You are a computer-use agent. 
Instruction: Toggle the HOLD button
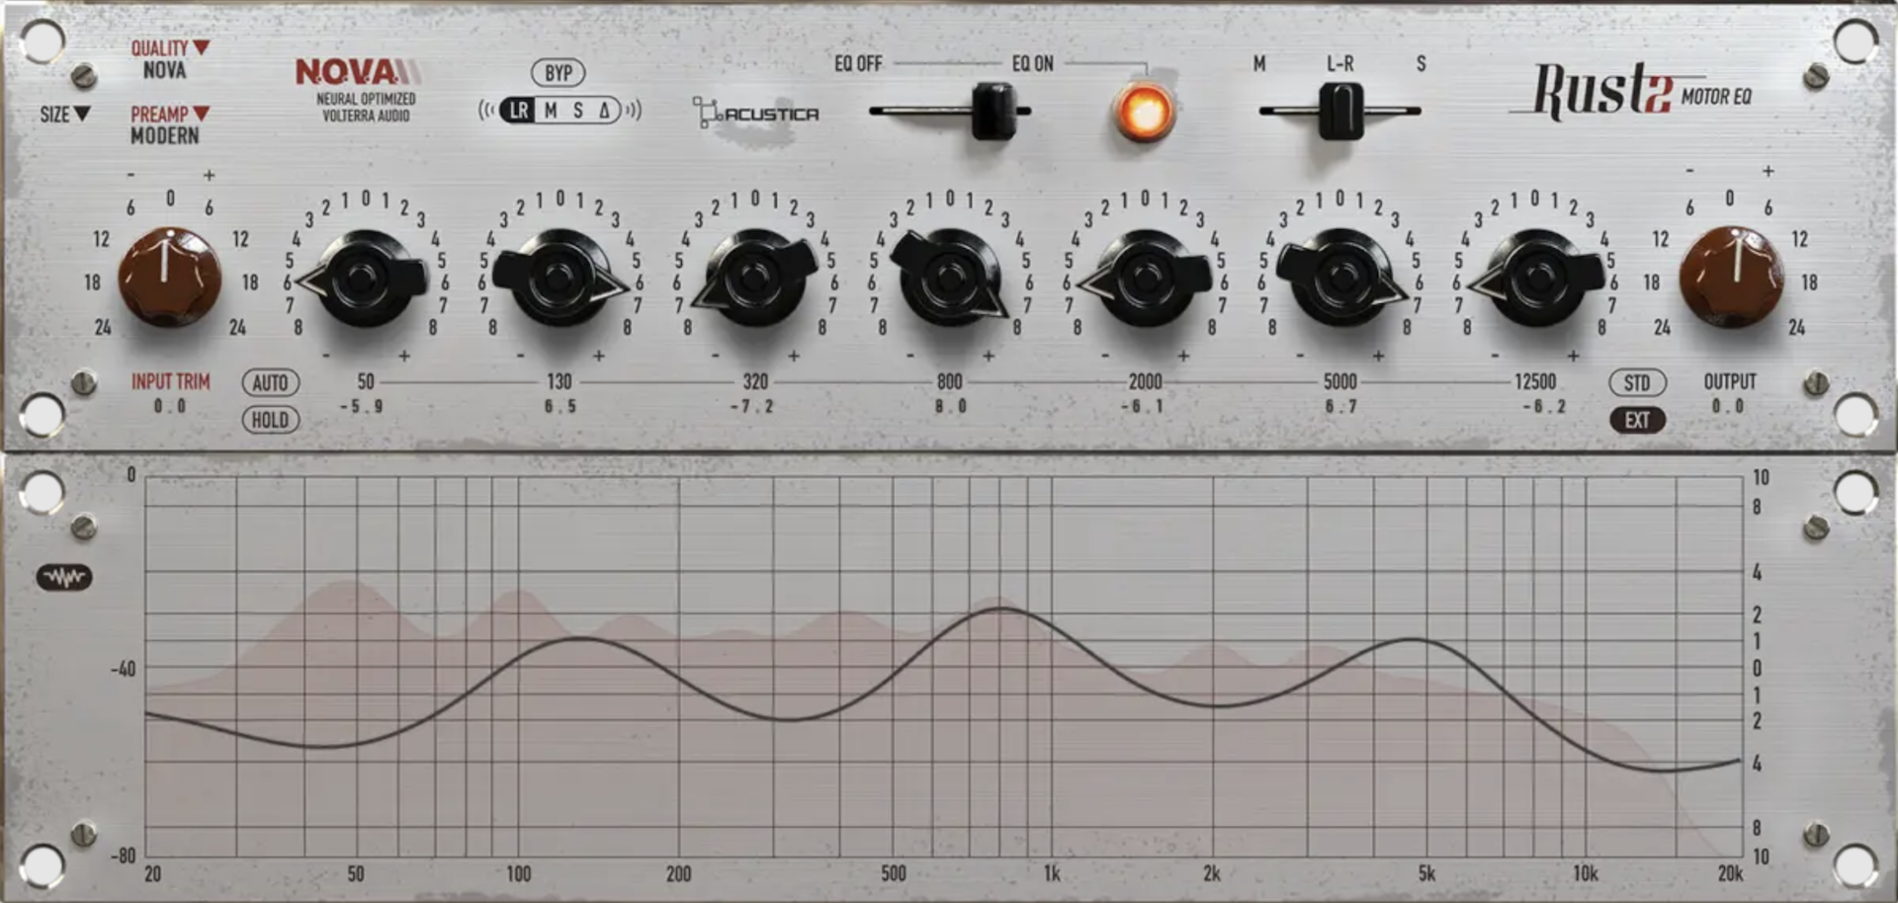pos(270,420)
